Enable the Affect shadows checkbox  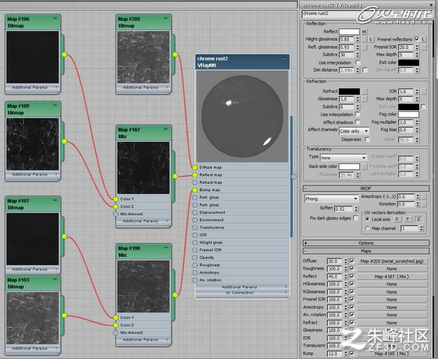pos(358,123)
